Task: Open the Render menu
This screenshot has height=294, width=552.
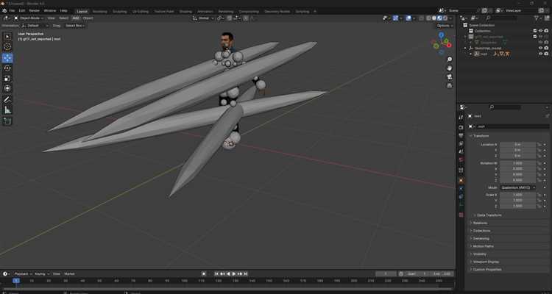Action: point(34,11)
